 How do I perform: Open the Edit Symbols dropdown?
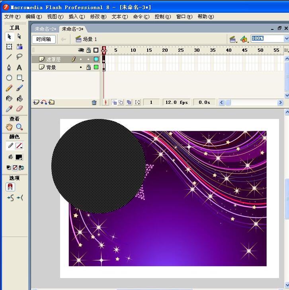coord(244,39)
